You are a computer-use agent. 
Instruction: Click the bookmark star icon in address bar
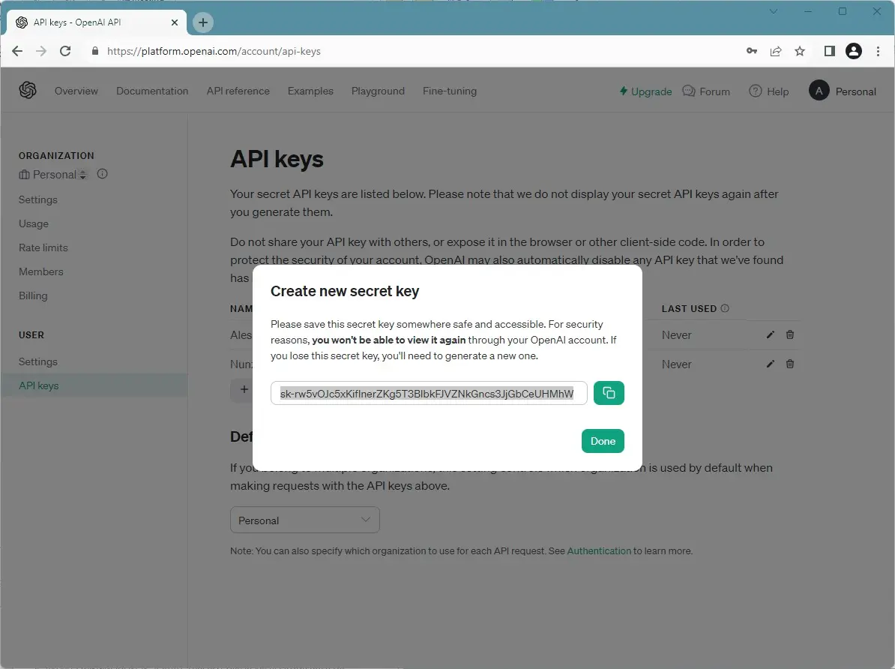point(800,51)
